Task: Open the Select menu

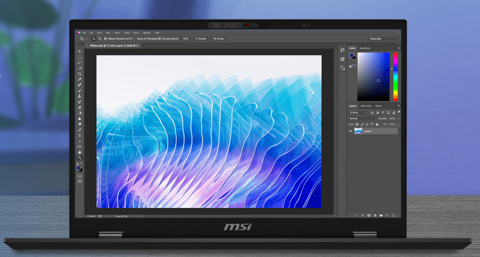Action: coord(127,33)
